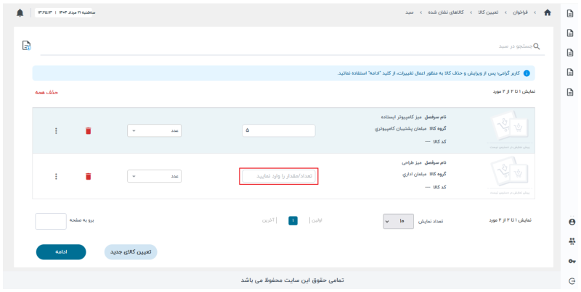Click product thumbnail for میز طراحی
Screen dimensions: 581x292
[x=510, y=175]
